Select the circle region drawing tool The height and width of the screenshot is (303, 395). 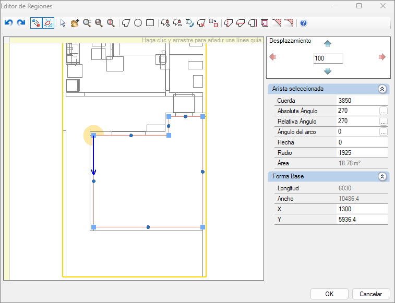pyautogui.click(x=138, y=23)
